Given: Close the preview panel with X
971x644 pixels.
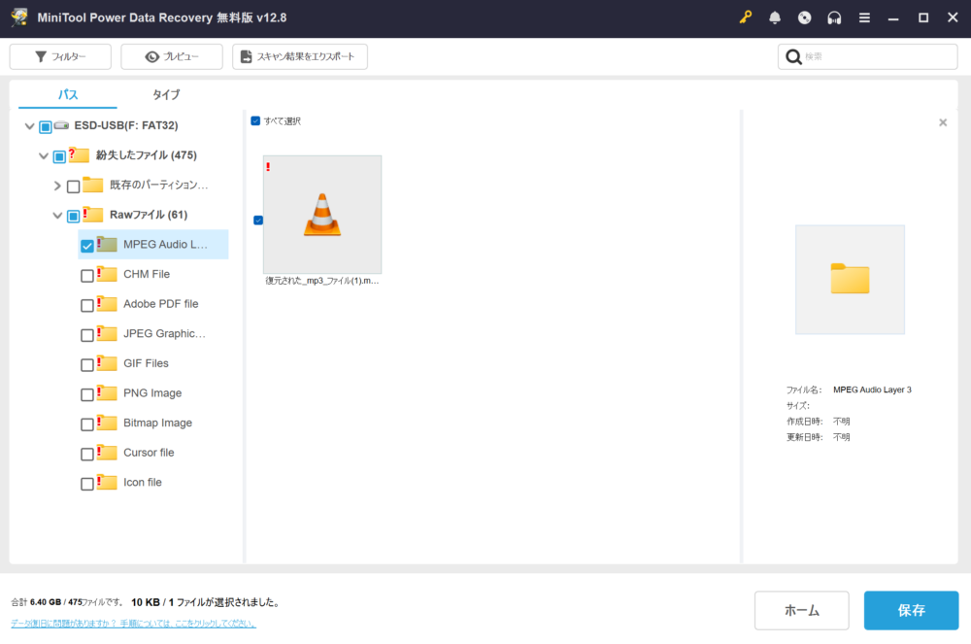Looking at the screenshot, I should point(943,123).
